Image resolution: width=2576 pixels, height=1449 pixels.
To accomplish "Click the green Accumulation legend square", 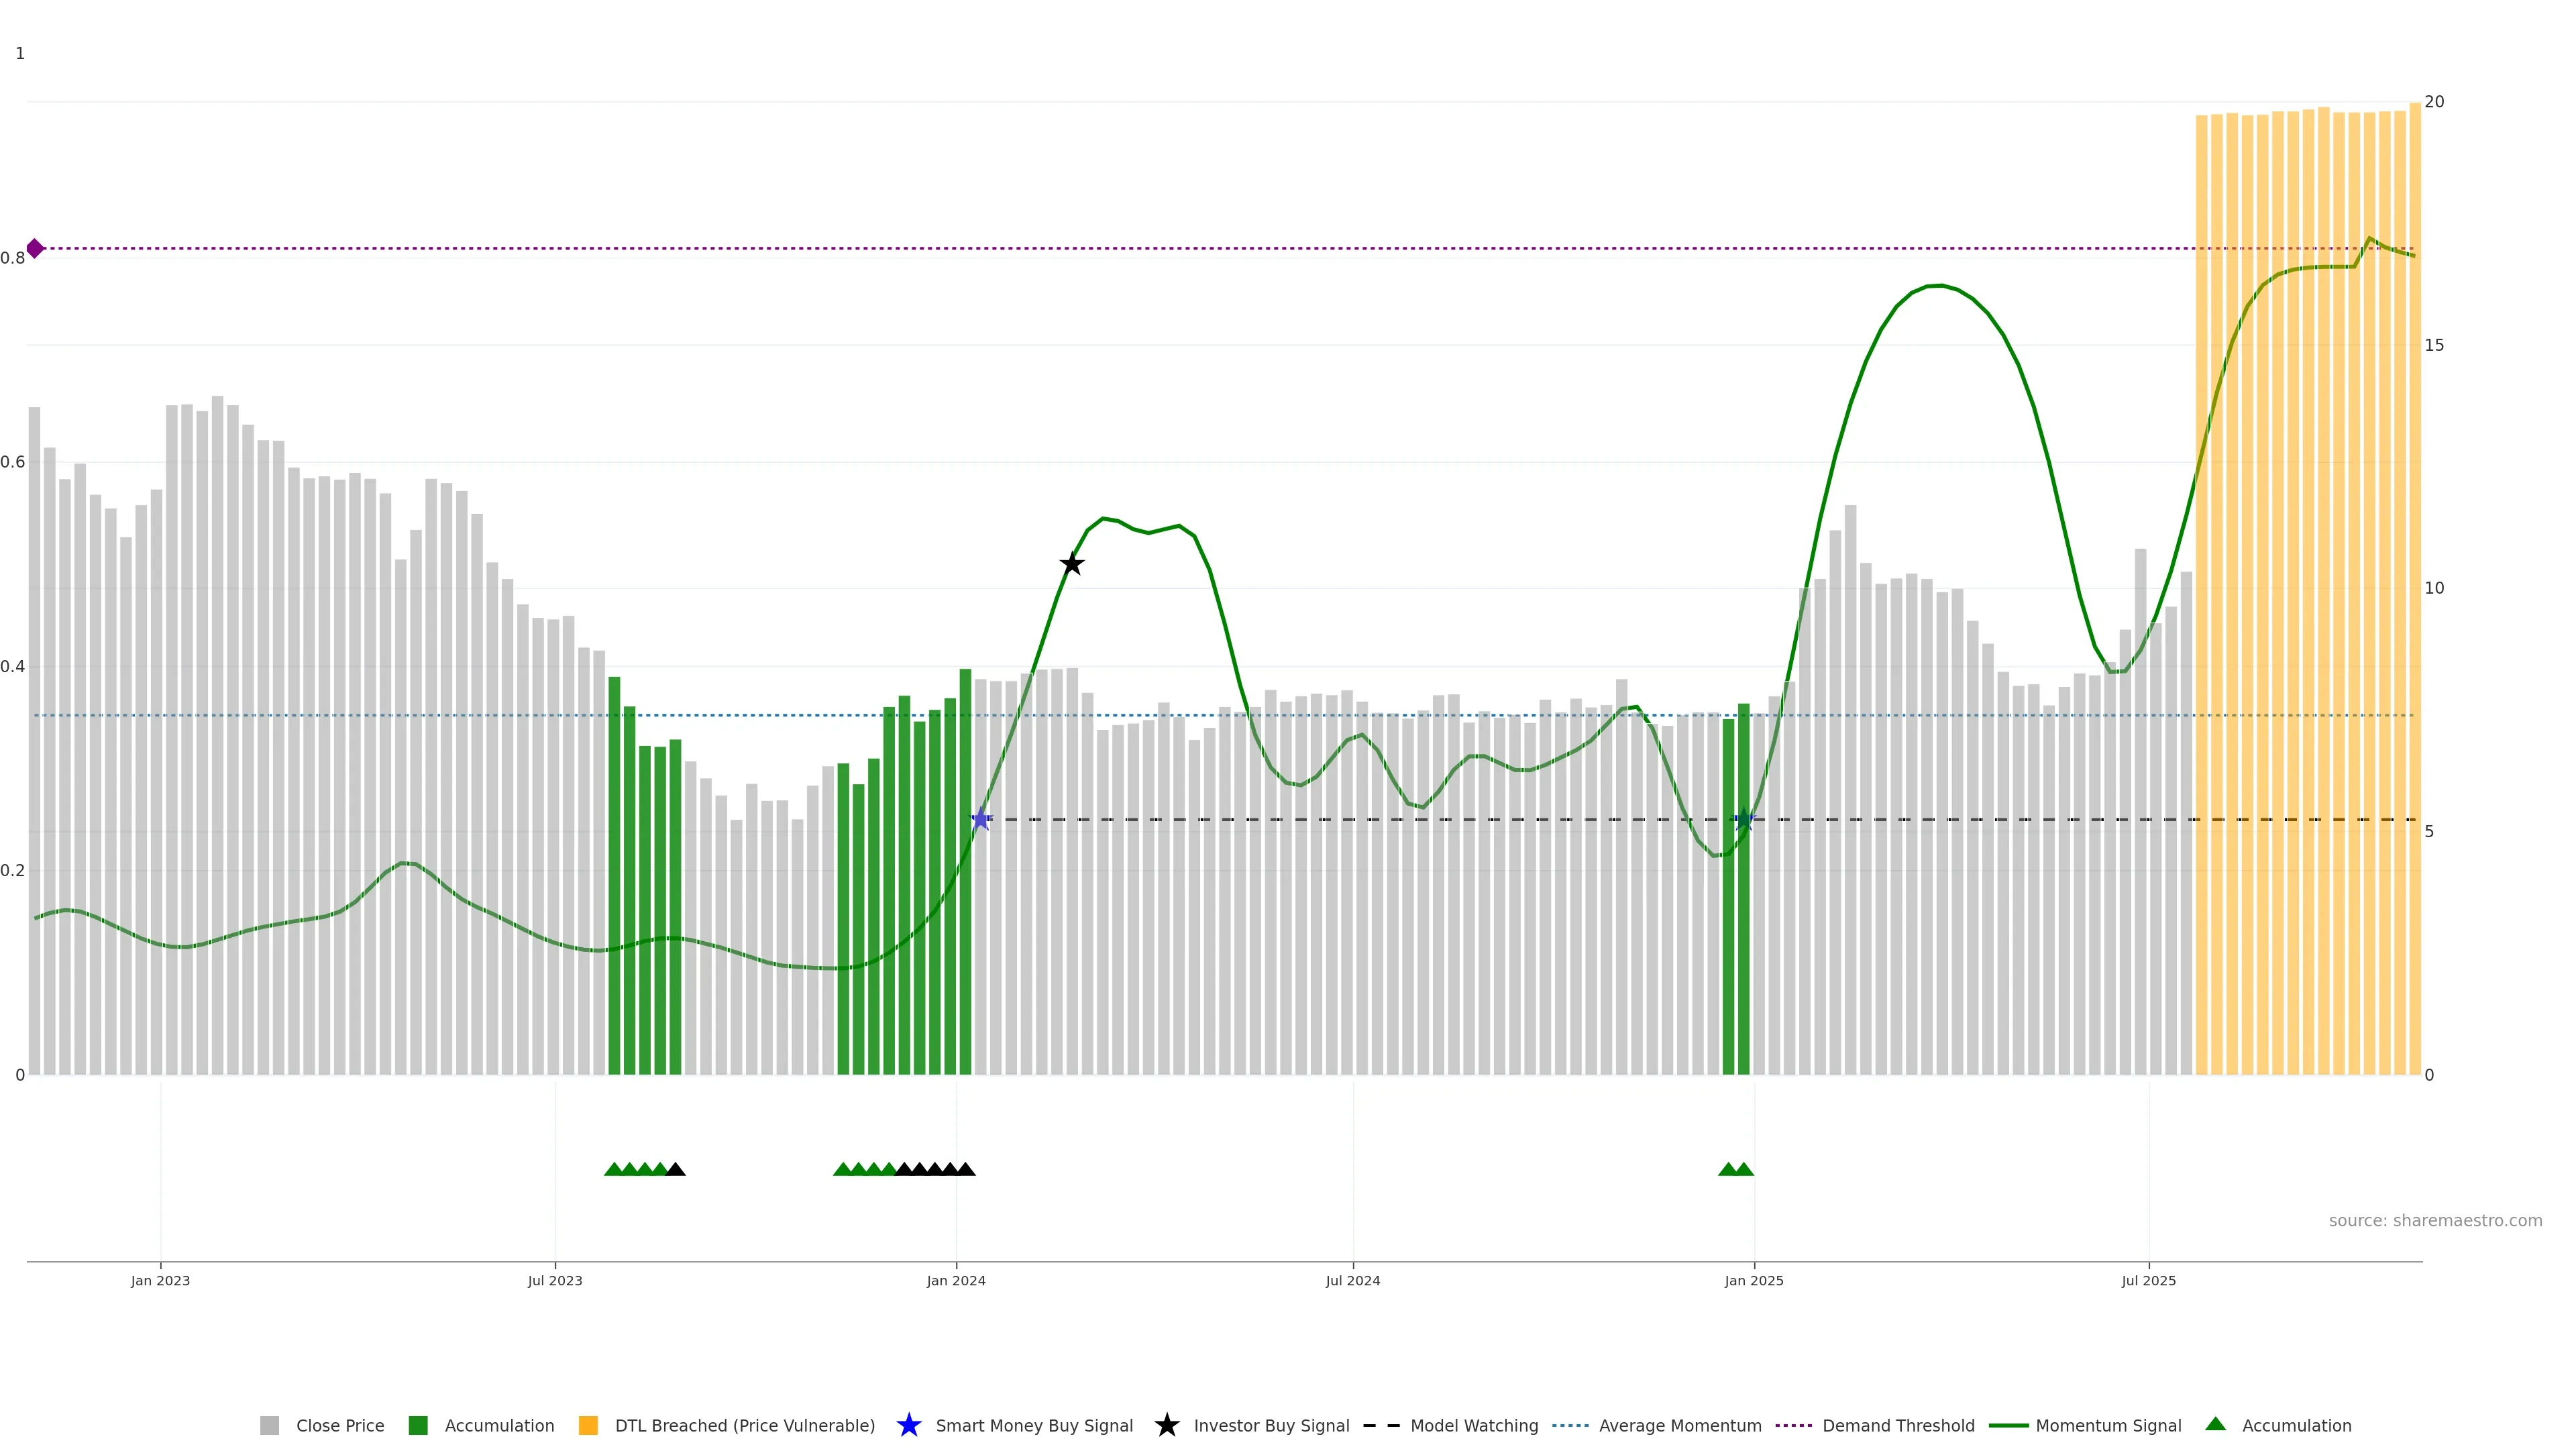I will [418, 1425].
